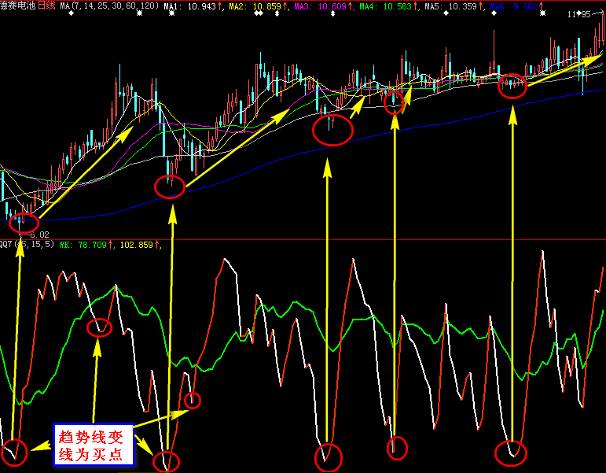Open MA(7,14,25,30,60,120) parameter settings
The image size is (606, 473).
(x=109, y=6)
